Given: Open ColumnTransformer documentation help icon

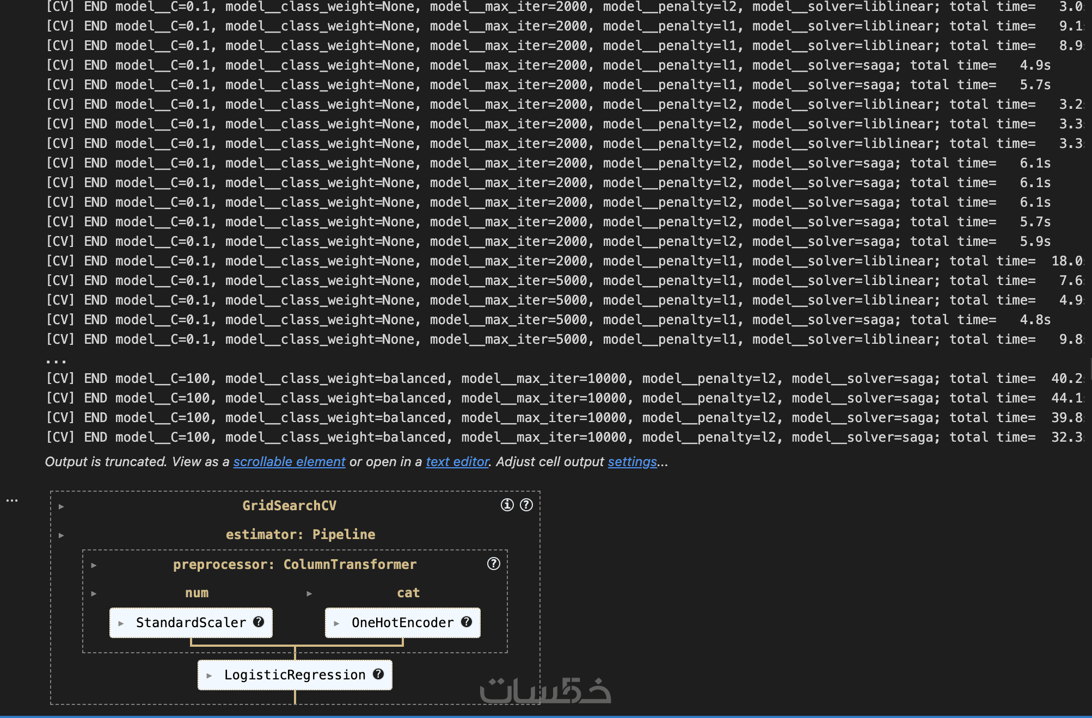Looking at the screenshot, I should (x=493, y=564).
